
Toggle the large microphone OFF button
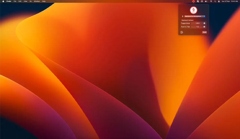tap(193, 10)
